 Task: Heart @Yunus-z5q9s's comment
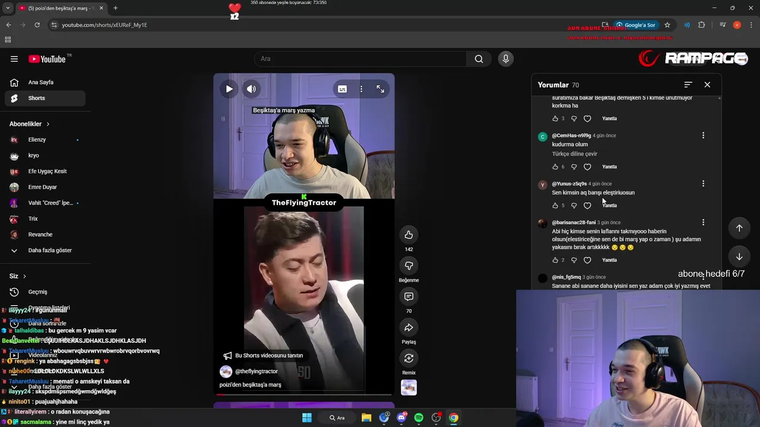(587, 206)
